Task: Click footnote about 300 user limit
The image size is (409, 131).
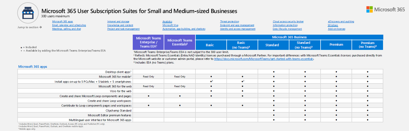Action: [x=181, y=52]
